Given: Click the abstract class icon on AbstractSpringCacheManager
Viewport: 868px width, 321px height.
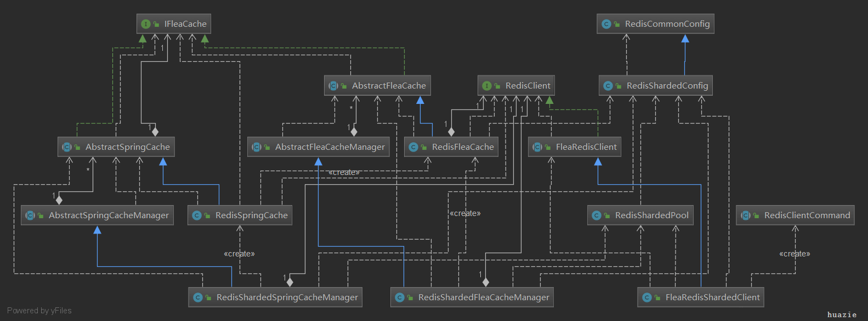Looking at the screenshot, I should 30,215.
